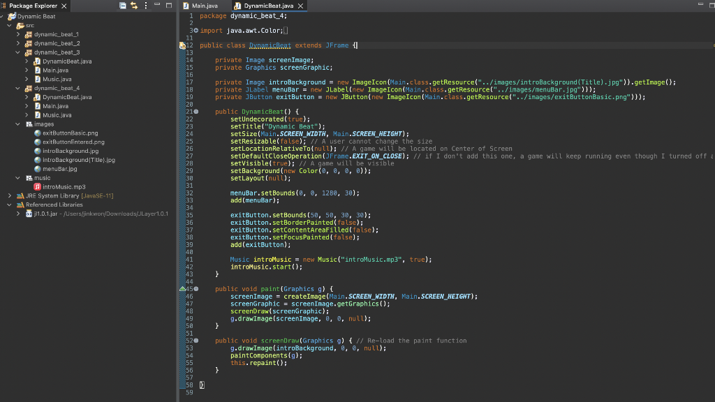The height and width of the screenshot is (402, 715).
Task: Open the Package Explorer view menu (three dots)
Action: (x=145, y=6)
